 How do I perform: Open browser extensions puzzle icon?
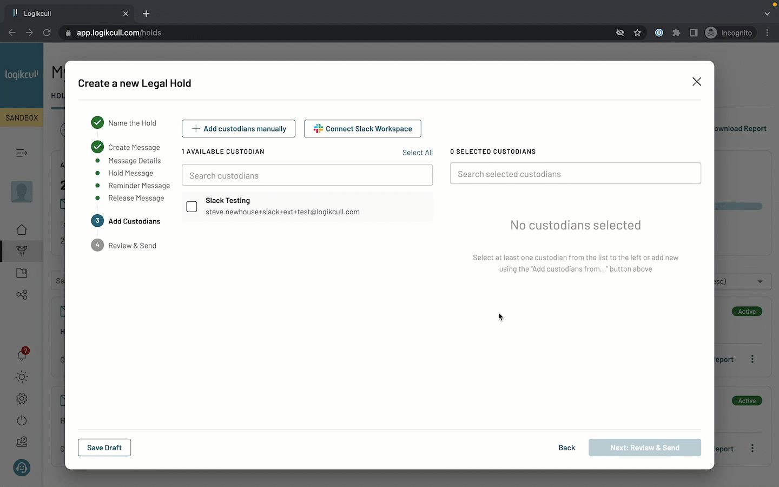coord(676,32)
